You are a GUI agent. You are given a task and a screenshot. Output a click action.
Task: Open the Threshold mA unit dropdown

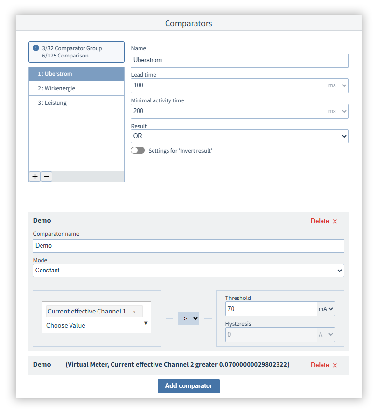click(326, 309)
